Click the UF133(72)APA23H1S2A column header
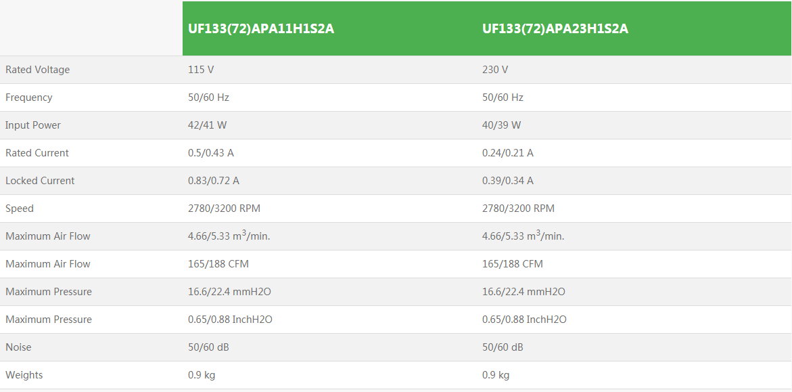Image resolution: width=792 pixels, height=392 pixels. click(x=555, y=29)
